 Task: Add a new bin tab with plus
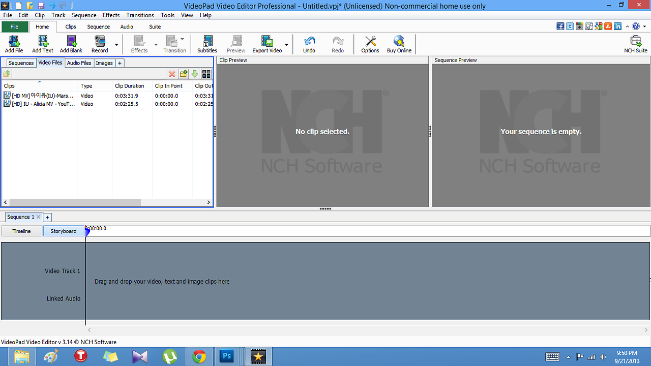(120, 63)
